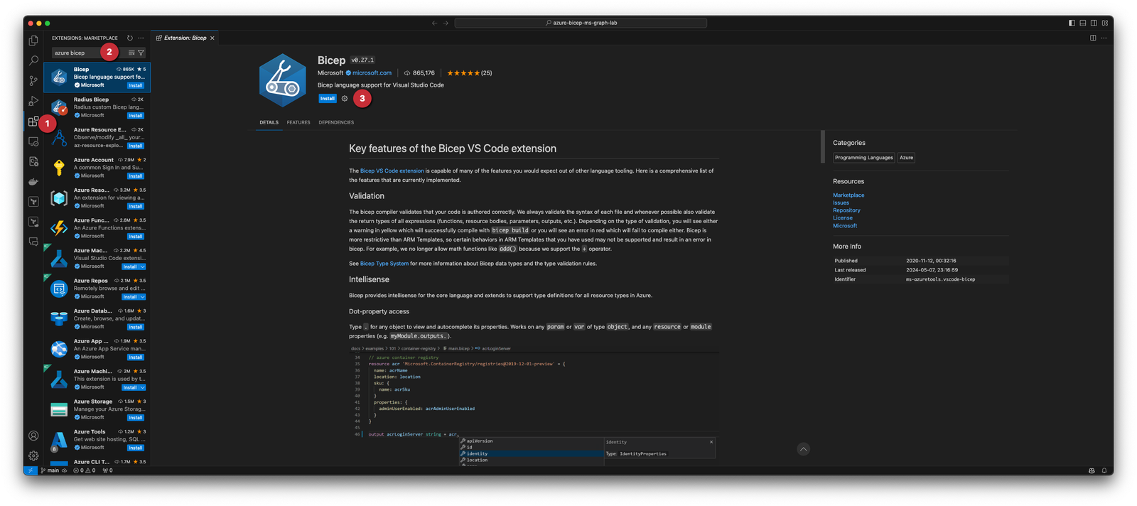Open the Explorer view in activity bar

tap(33, 41)
